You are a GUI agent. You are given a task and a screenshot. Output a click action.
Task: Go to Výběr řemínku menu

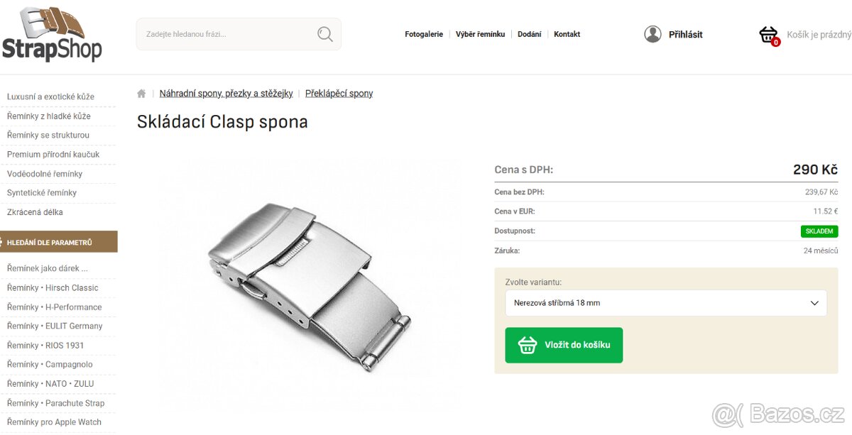pyautogui.click(x=480, y=34)
